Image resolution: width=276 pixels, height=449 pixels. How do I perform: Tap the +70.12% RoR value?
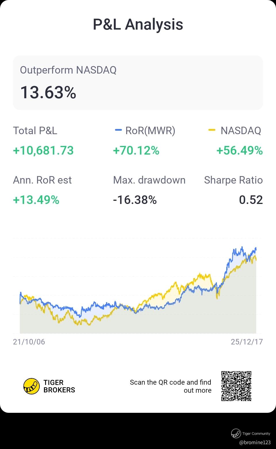coord(136,151)
